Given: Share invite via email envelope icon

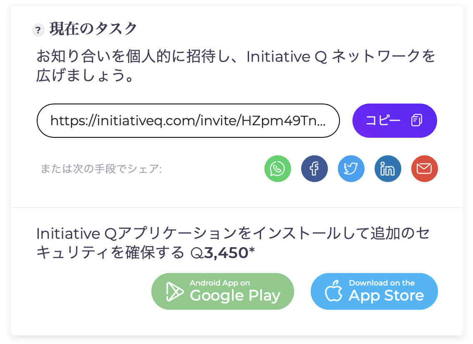Looking at the screenshot, I should point(425,169).
